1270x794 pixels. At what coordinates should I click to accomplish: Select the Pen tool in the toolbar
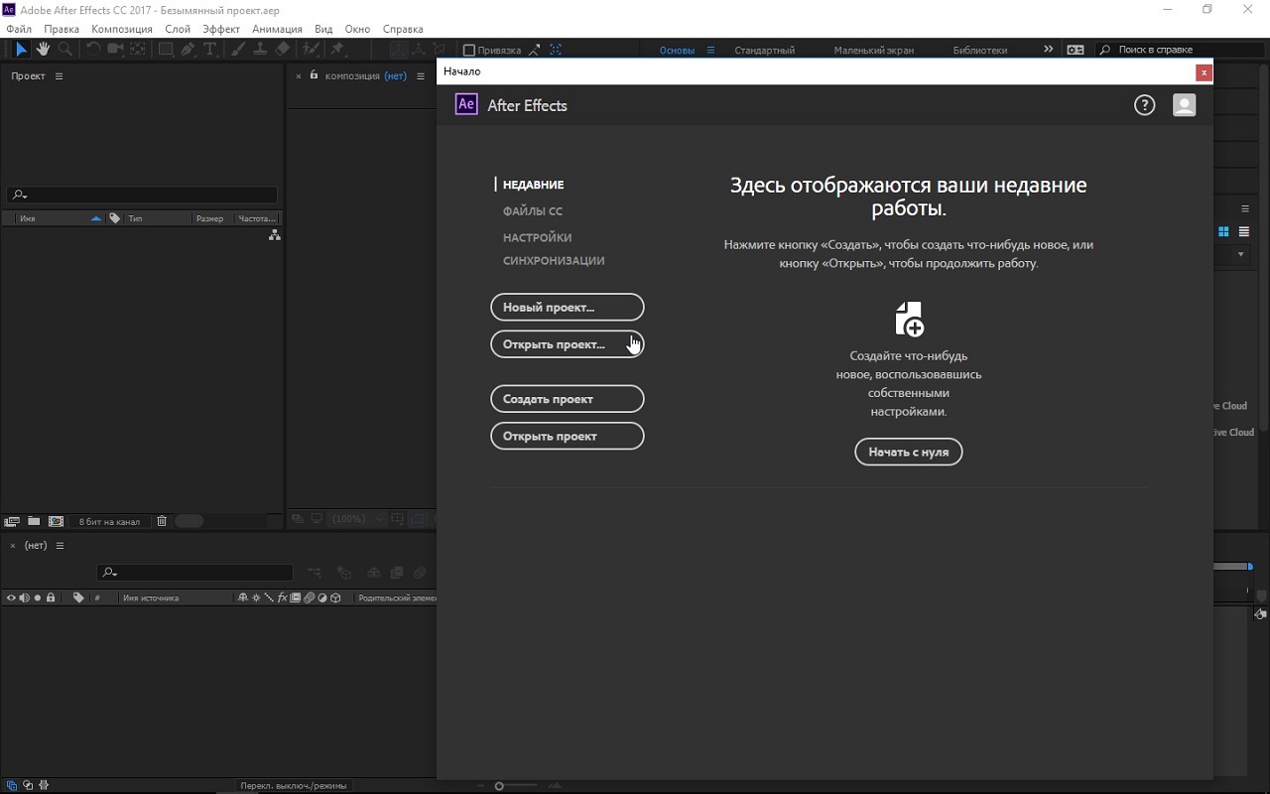188,50
